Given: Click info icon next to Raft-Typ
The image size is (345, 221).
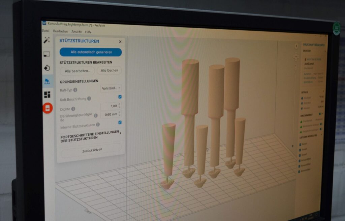Looking at the screenshot, I should [x=75, y=90].
